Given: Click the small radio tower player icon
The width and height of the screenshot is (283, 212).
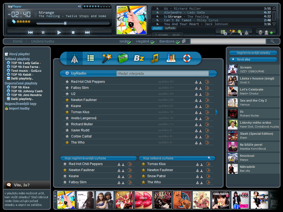Looking at the screenshot, I should coord(246,33).
